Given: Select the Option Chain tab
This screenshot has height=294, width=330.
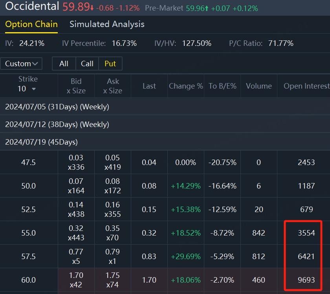Looking at the screenshot, I should [31, 24].
